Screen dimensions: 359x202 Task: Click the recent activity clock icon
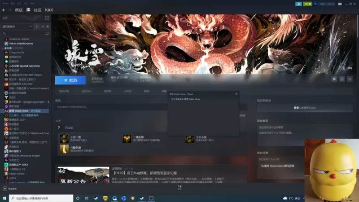43,26
